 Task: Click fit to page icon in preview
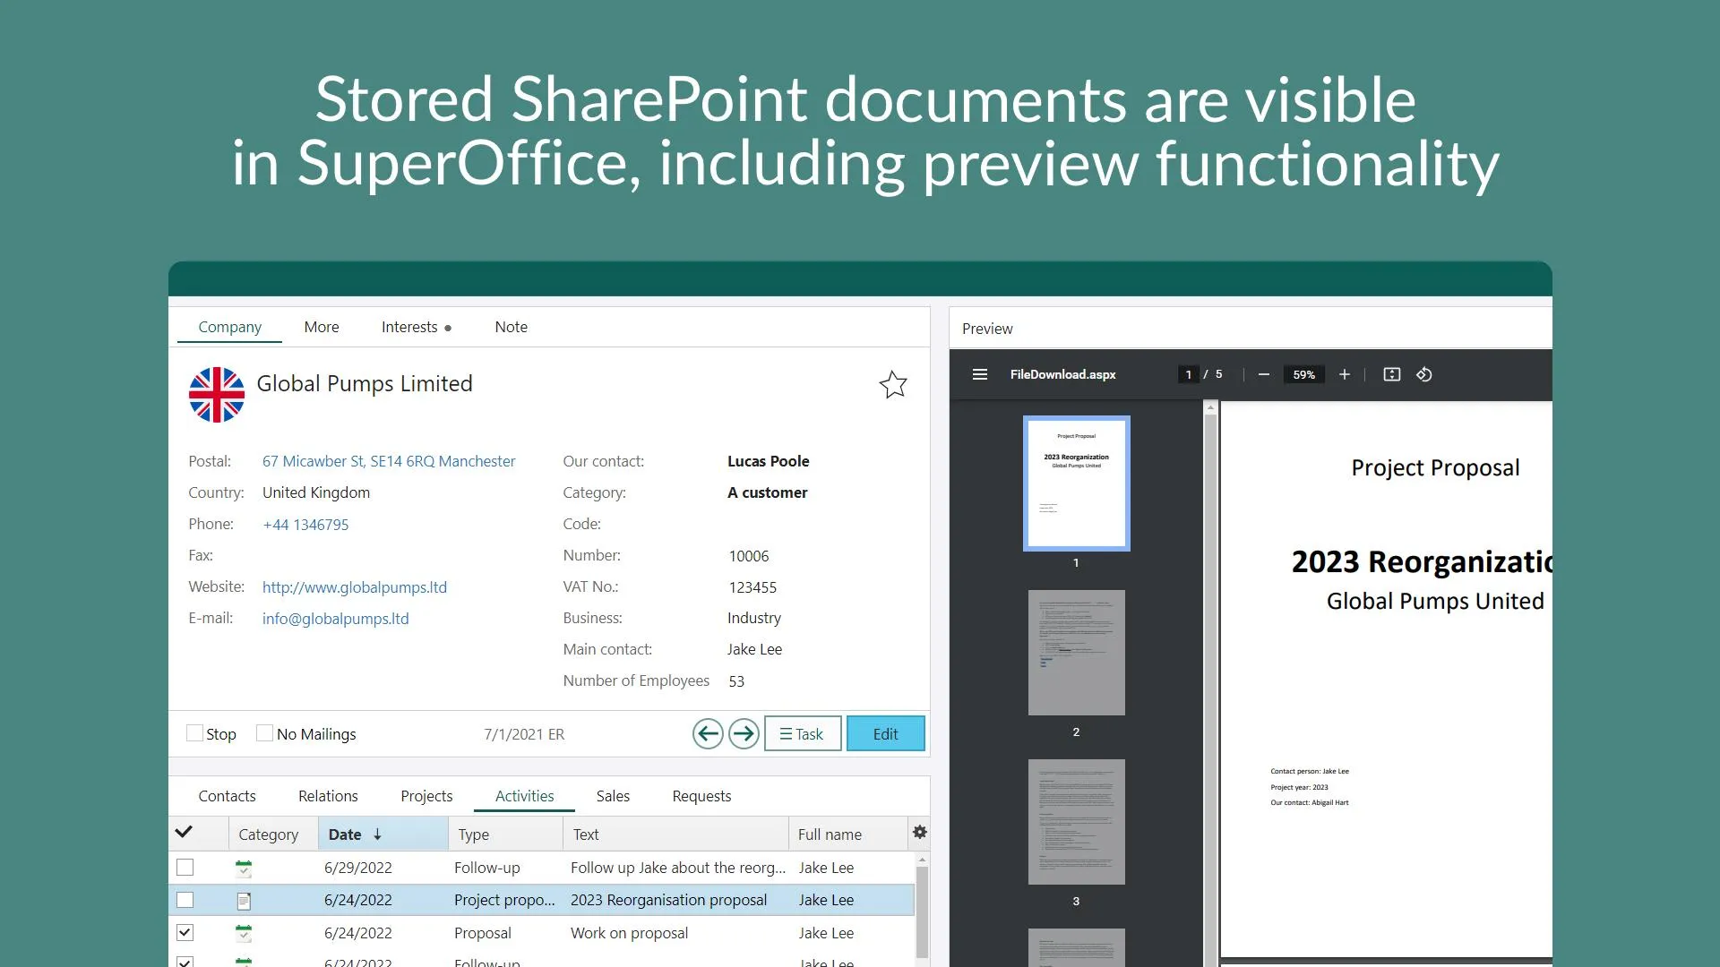(x=1391, y=374)
